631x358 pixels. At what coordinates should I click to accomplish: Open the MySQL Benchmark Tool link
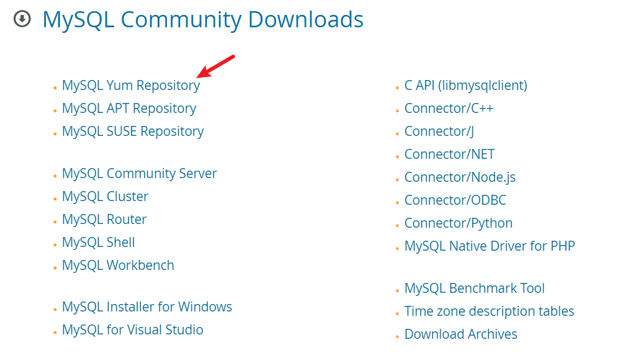[475, 289]
